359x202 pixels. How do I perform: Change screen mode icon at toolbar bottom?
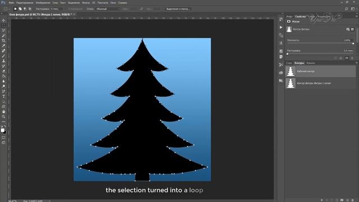[3, 143]
